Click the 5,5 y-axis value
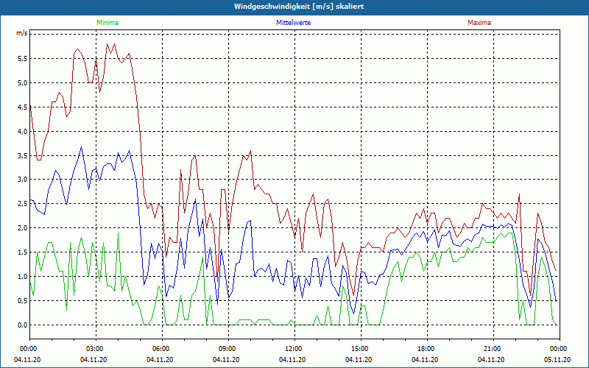This screenshot has width=589, height=368. 23,59
